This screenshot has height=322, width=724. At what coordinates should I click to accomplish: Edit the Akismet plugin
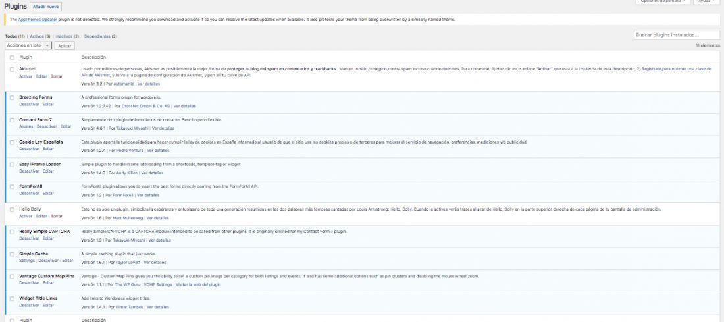point(41,76)
